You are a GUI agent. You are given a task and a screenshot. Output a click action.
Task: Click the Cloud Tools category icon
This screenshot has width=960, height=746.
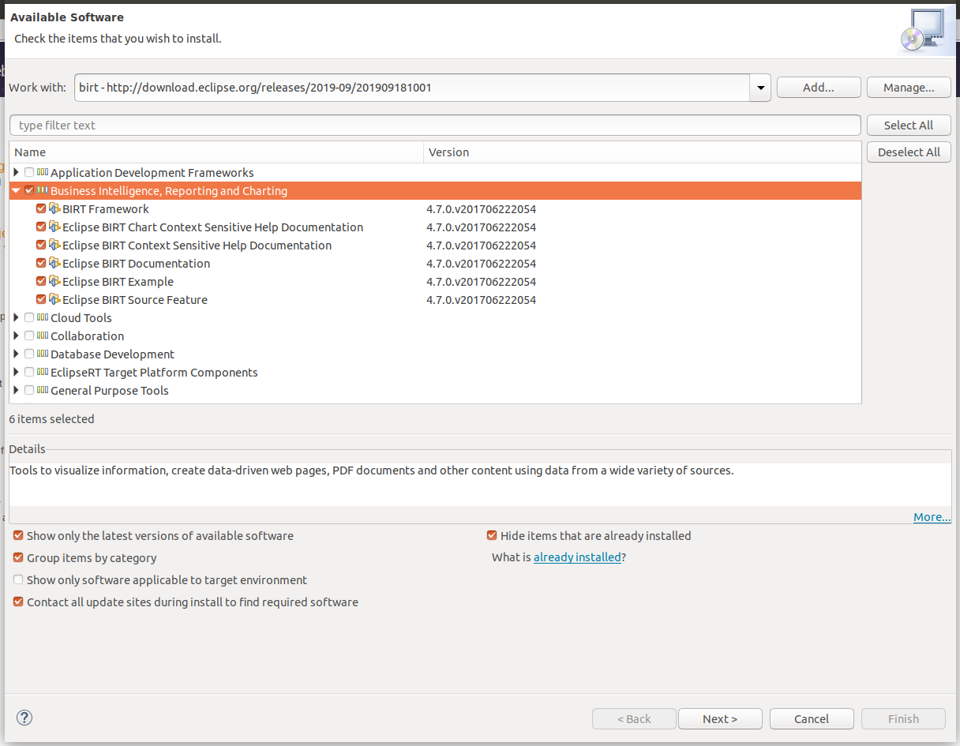click(x=43, y=317)
